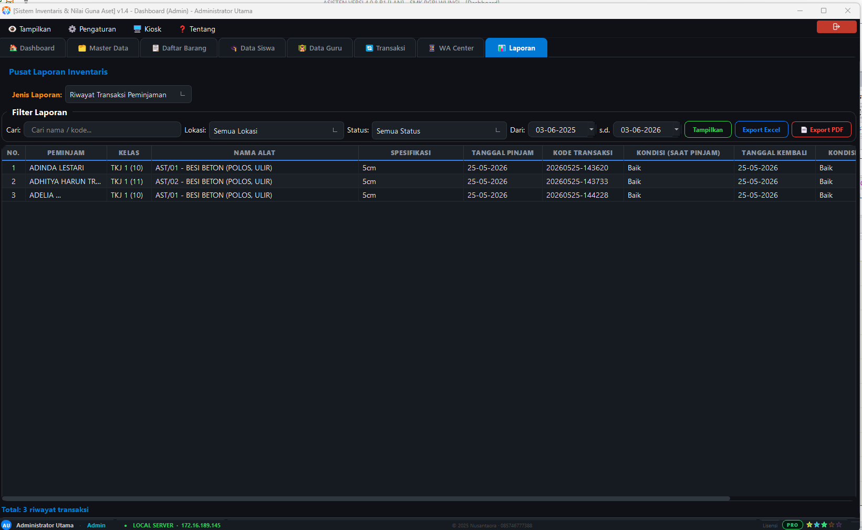Open the Kiosk menu
862x530 pixels.
(148, 29)
